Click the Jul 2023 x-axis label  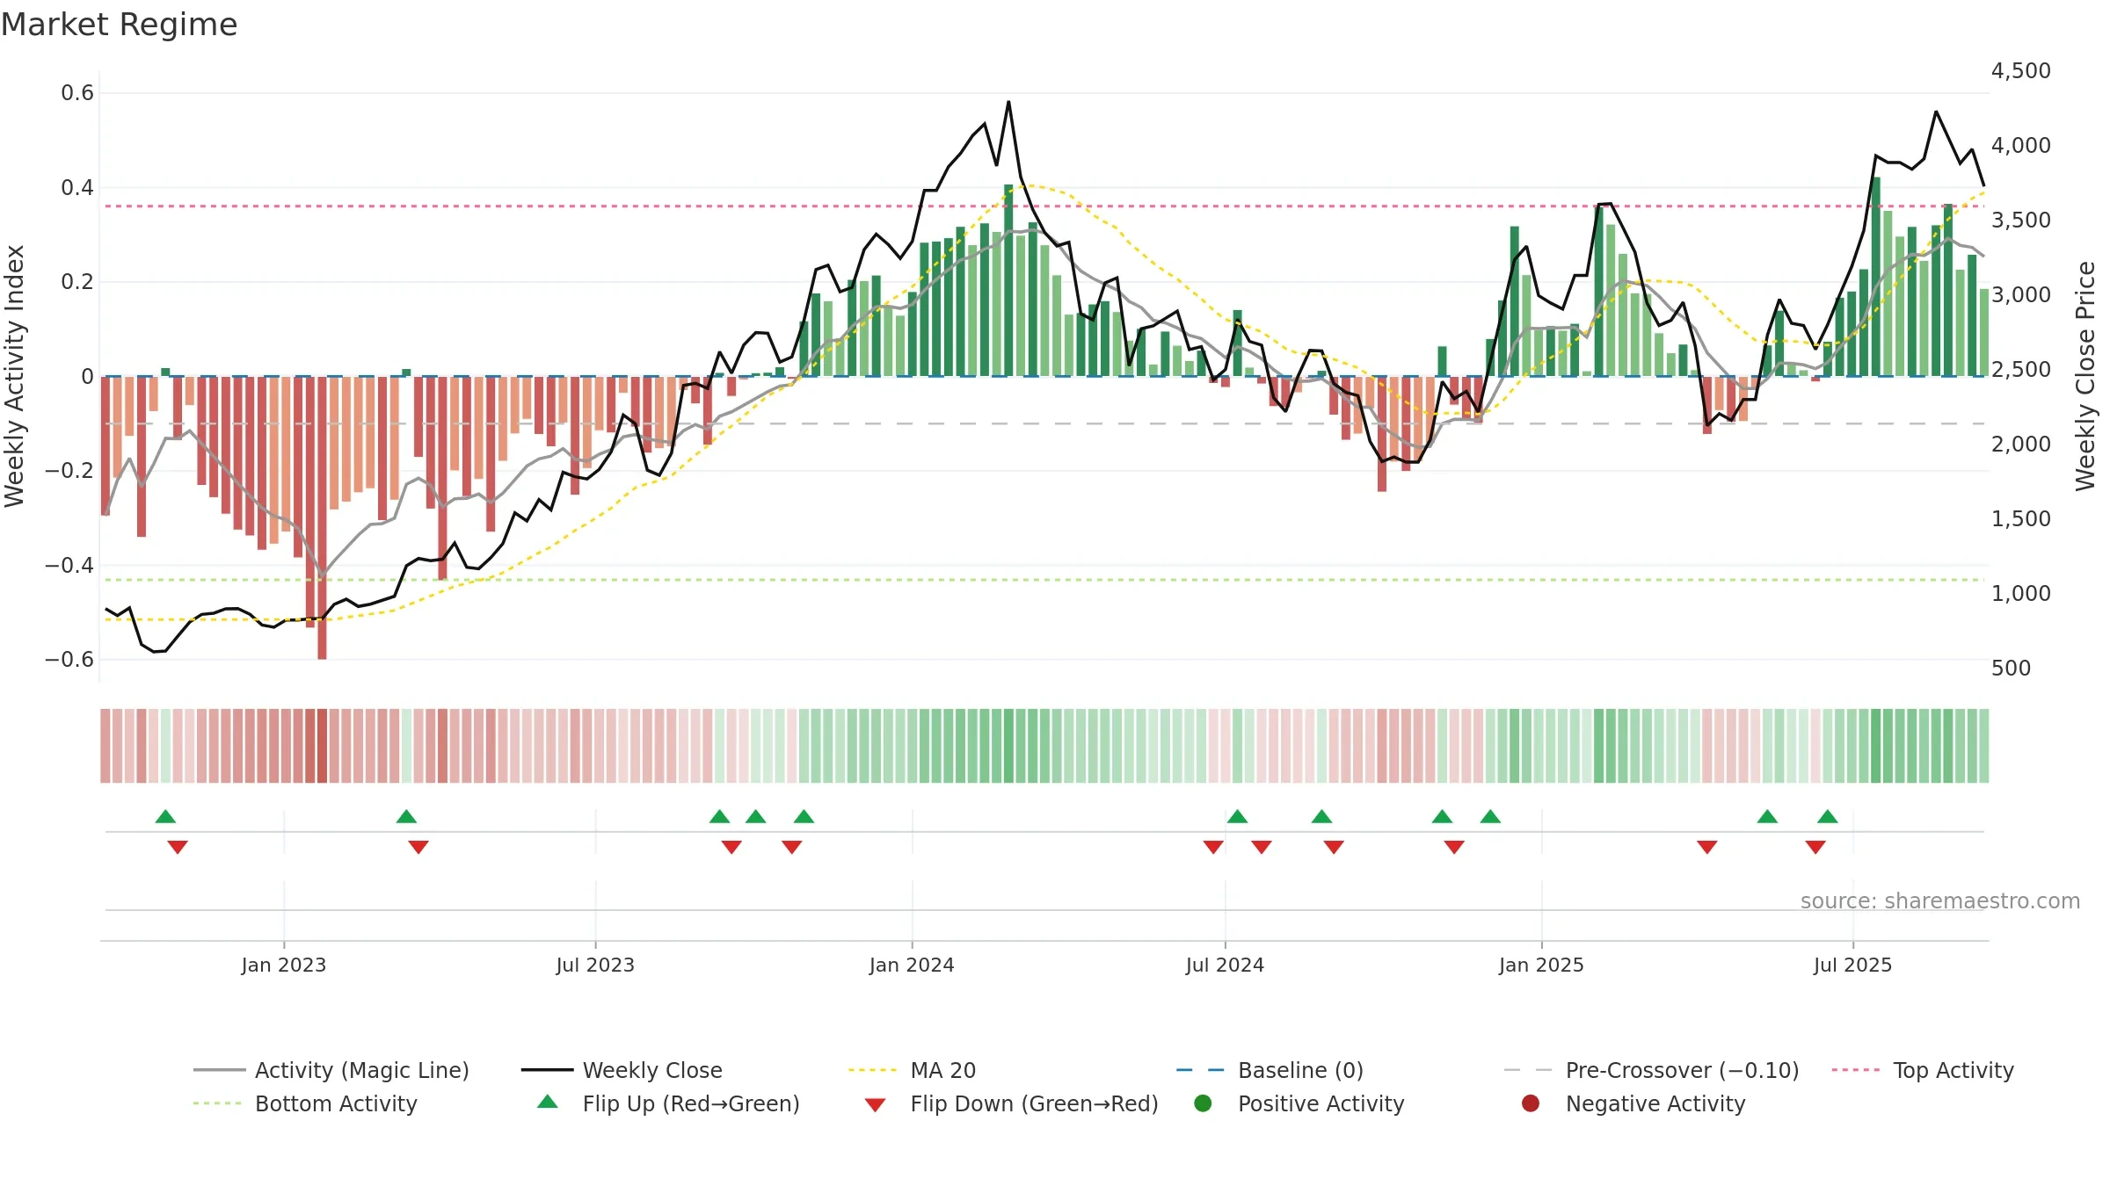tap(595, 965)
